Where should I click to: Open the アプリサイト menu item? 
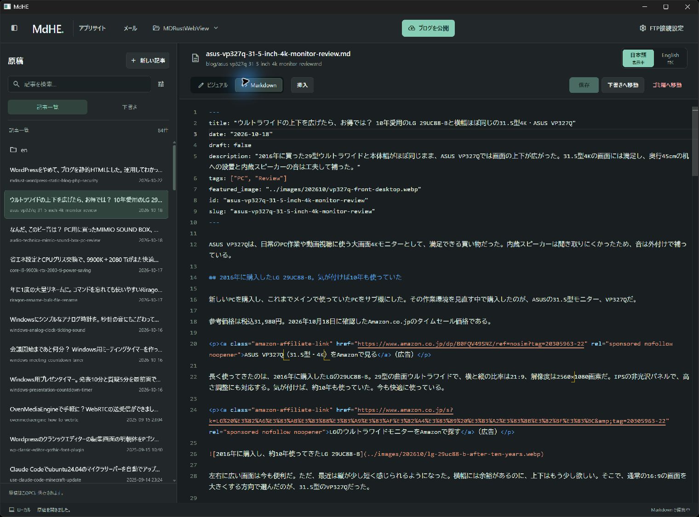(92, 28)
